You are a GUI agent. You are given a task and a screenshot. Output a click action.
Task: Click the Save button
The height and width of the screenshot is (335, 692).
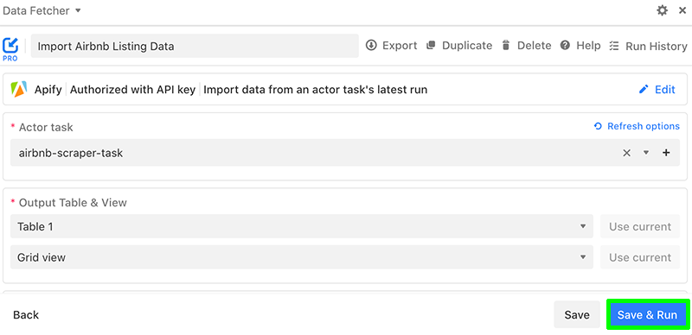pos(577,315)
